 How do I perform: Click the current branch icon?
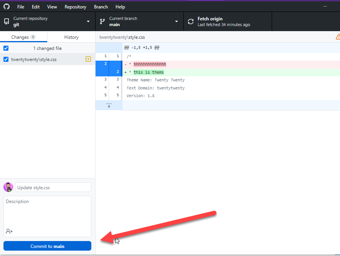[102, 21]
